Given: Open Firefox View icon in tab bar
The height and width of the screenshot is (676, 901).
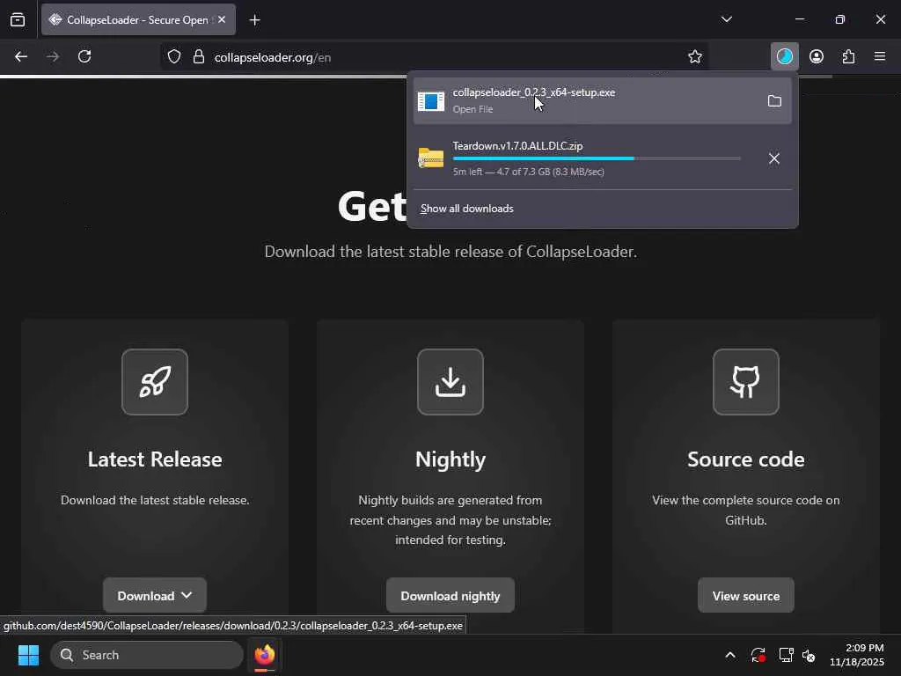Looking at the screenshot, I should 18,19.
